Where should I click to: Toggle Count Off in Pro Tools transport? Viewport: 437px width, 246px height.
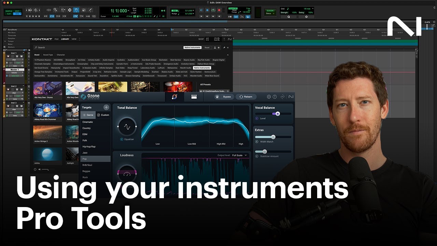[233, 8]
